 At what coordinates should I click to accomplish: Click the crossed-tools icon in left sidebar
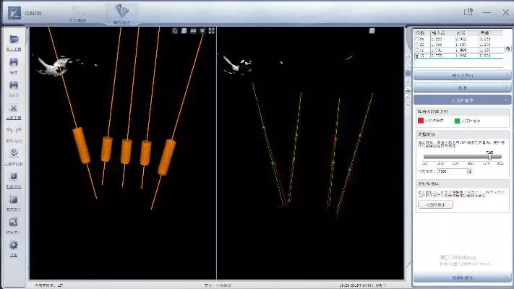click(13, 108)
